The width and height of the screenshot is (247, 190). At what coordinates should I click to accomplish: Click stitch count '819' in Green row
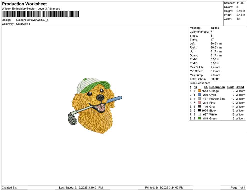click(205, 118)
